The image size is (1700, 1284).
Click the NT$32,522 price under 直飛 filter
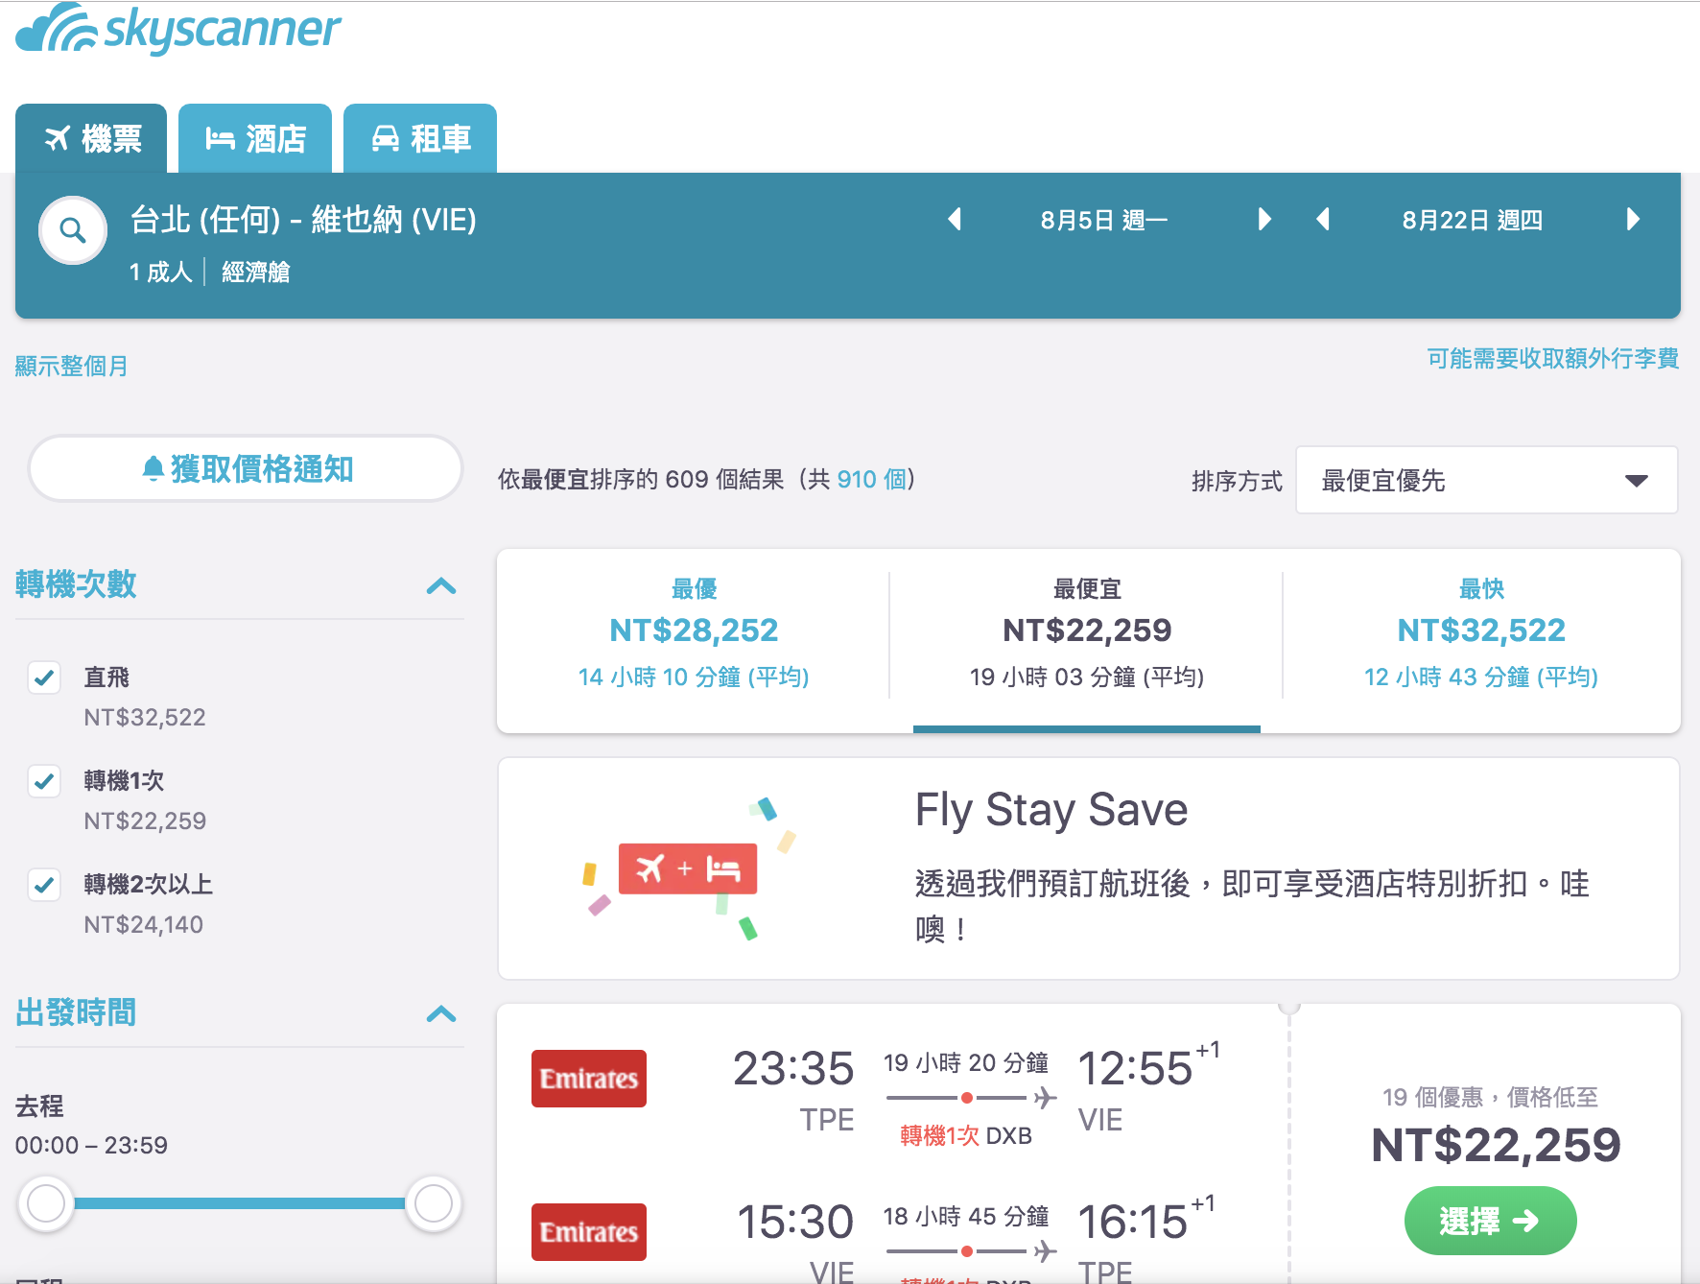[145, 717]
